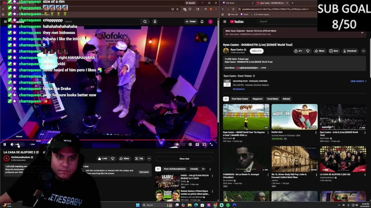Image resolution: width=371 pixels, height=208 pixels.
Task: Switch to Twitch tab in right window
Action: coord(238,3)
